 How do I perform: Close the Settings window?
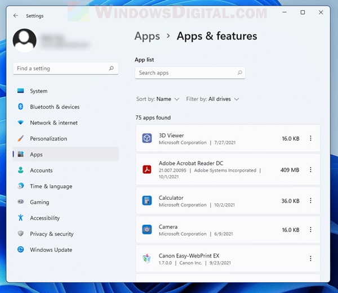(321, 12)
